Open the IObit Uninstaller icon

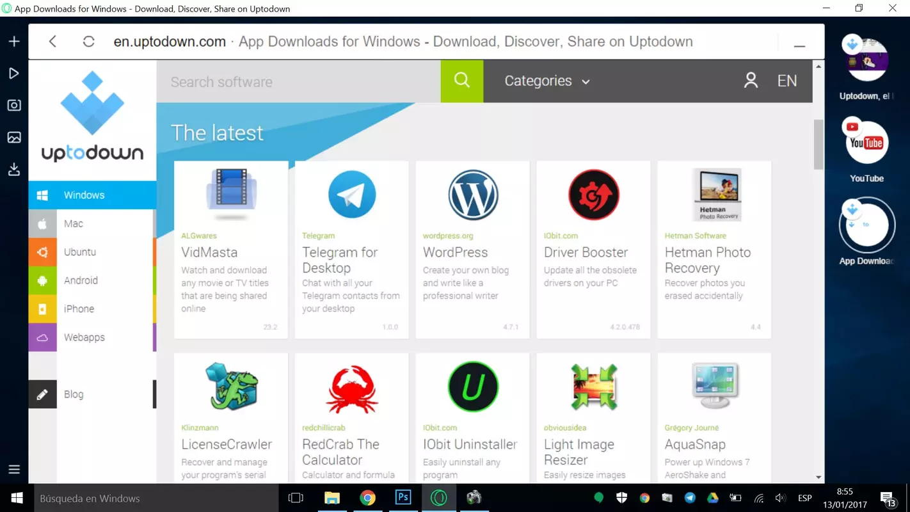pyautogui.click(x=473, y=387)
